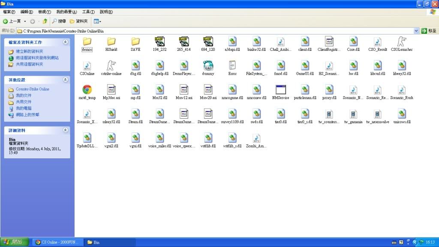Collapse the 詳細資料 panel
The image size is (439, 247).
pos(65,130)
